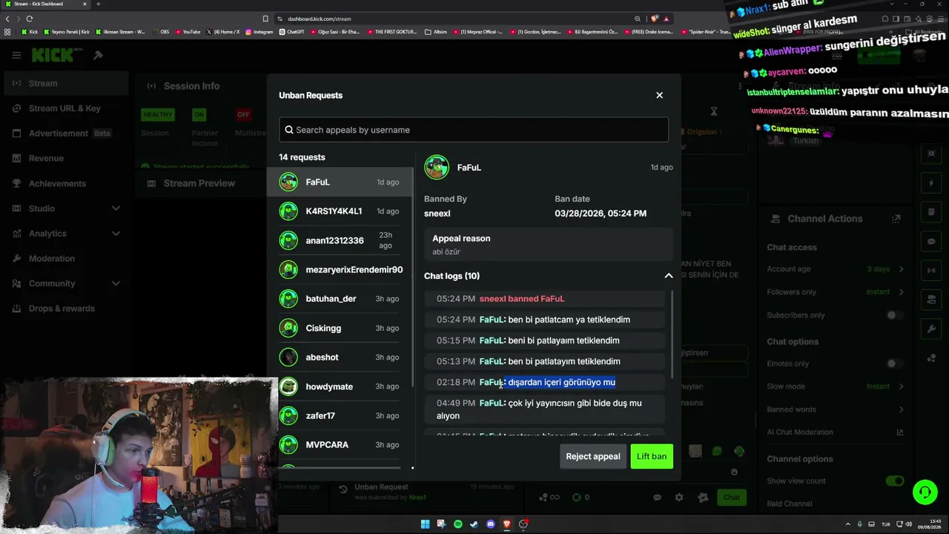Expand the Studio sidebar section
949x534 pixels.
click(65, 208)
